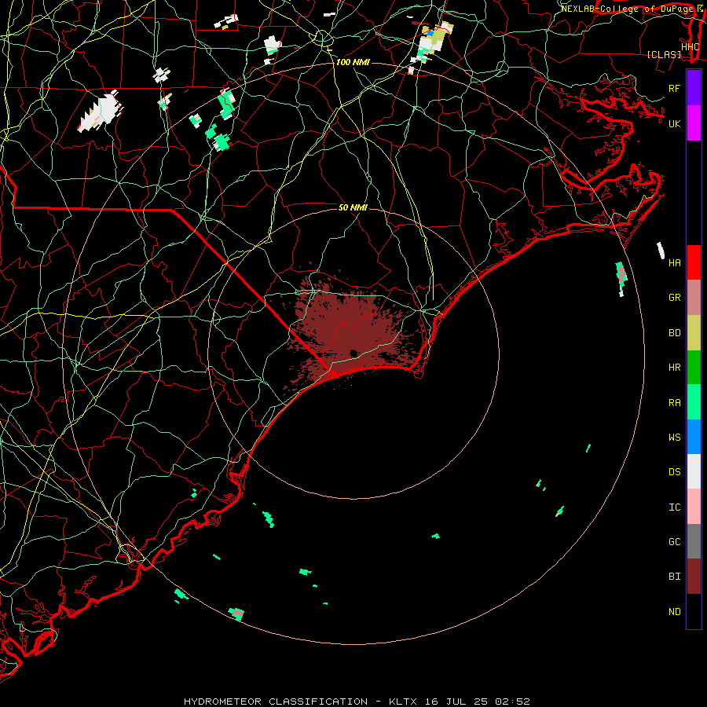707x707 pixels.
Task: Click the offshore green-pink echo near east edge
Action: 621,278
